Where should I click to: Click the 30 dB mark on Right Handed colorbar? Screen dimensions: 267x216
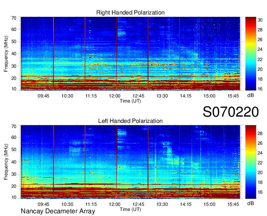260,20
